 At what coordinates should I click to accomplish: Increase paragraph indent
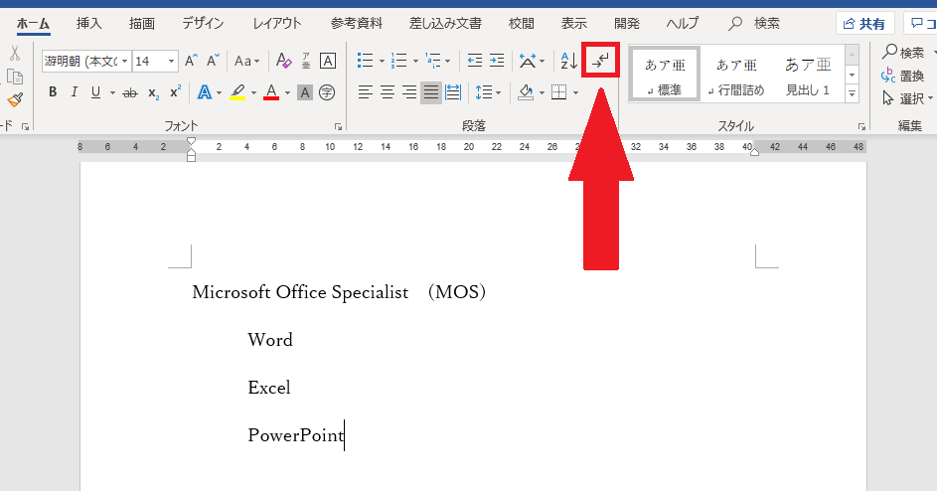point(497,61)
